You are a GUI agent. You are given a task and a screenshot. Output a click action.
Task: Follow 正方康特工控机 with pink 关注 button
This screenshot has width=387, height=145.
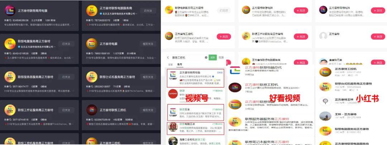pyautogui.click(x=224, y=36)
